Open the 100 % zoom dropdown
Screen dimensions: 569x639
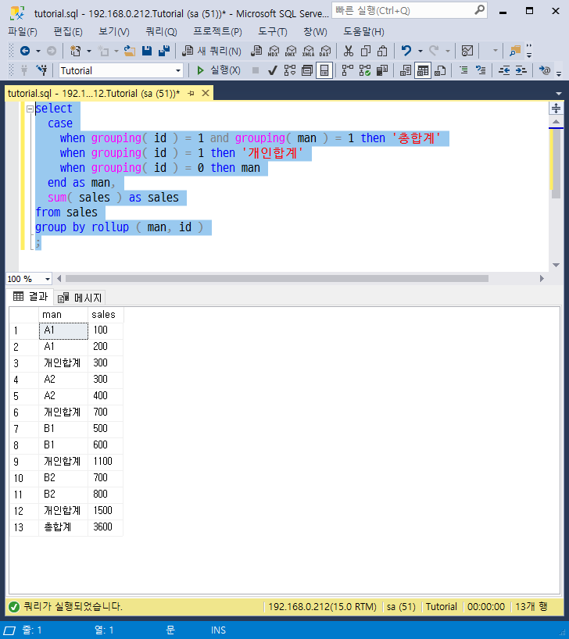pyautogui.click(x=48, y=279)
